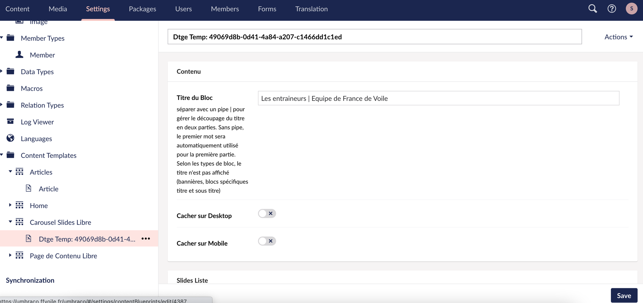Screen dimensions: 643x303
Task: Open Macros in the tree
Action: click(x=32, y=88)
